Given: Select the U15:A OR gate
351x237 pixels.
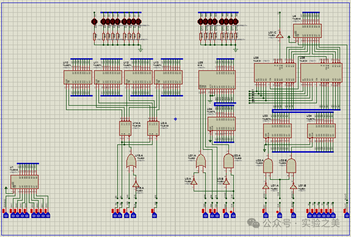Looking at the screenshot, I should pyautogui.click(x=131, y=161).
